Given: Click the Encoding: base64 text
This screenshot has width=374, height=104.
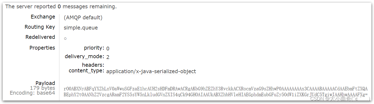Looking at the screenshot, I should click(x=32, y=93).
